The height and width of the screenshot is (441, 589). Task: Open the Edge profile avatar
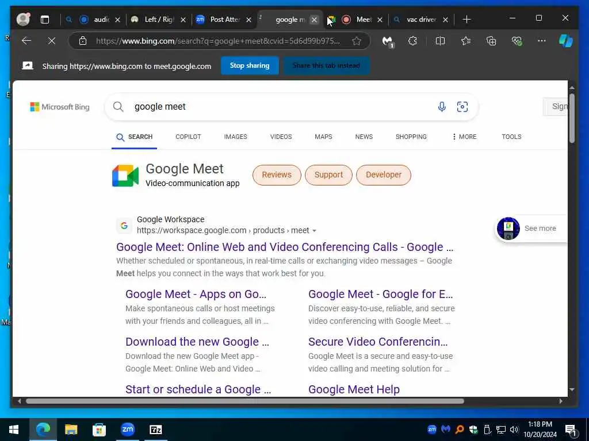click(23, 19)
